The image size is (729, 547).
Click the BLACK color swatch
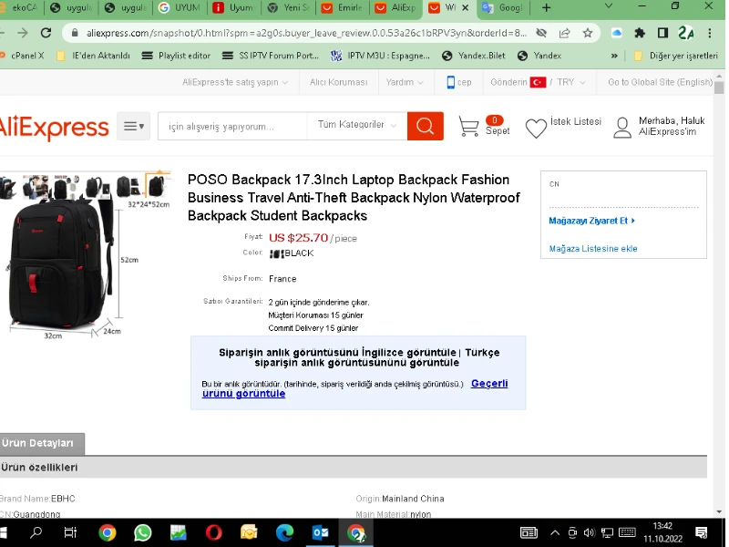[277, 253]
